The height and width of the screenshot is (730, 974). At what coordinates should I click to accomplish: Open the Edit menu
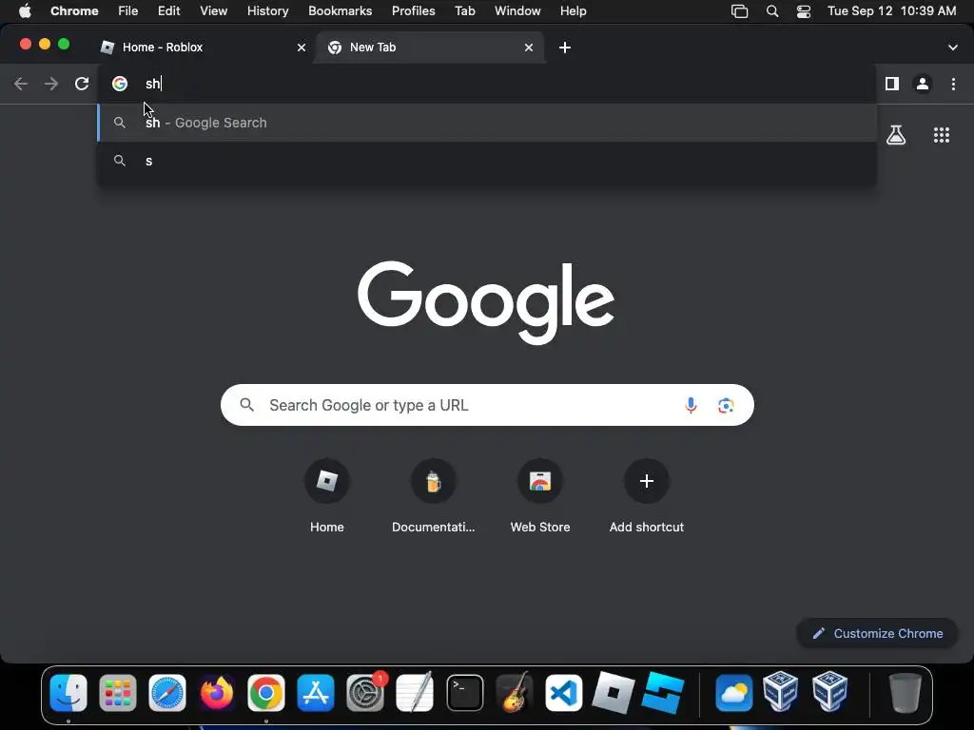point(168,11)
